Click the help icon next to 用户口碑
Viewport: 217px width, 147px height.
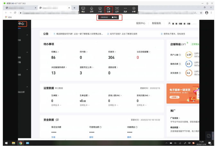pyautogui.click(x=180, y=55)
